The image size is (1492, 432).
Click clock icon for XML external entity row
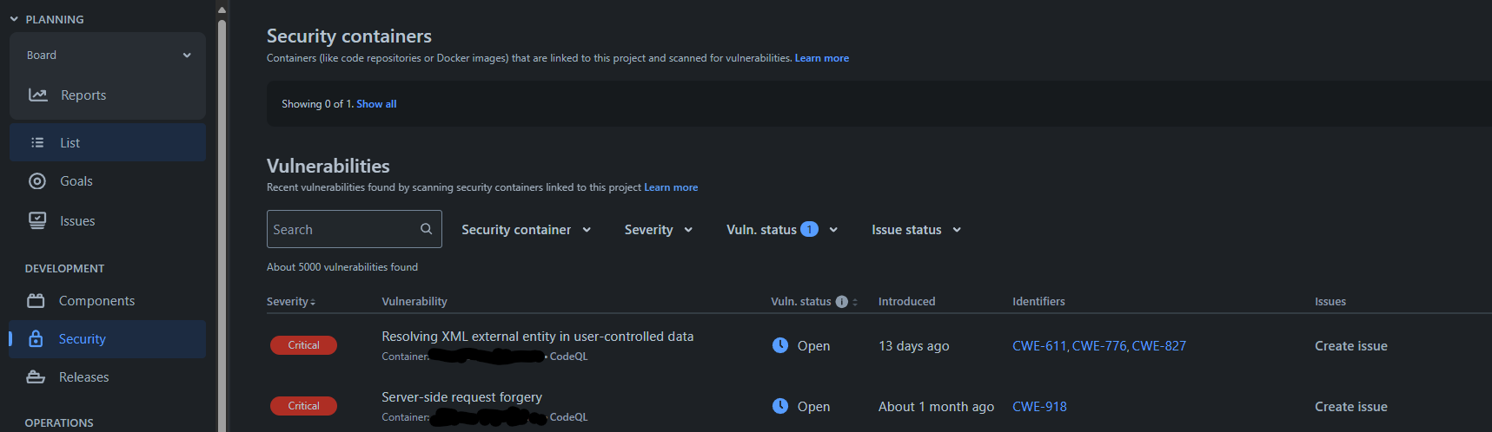[780, 345]
